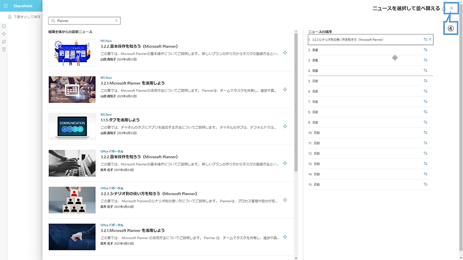Click reorder arrows for slot 7
The height and width of the screenshot is (260, 463).
pyautogui.click(x=425, y=101)
